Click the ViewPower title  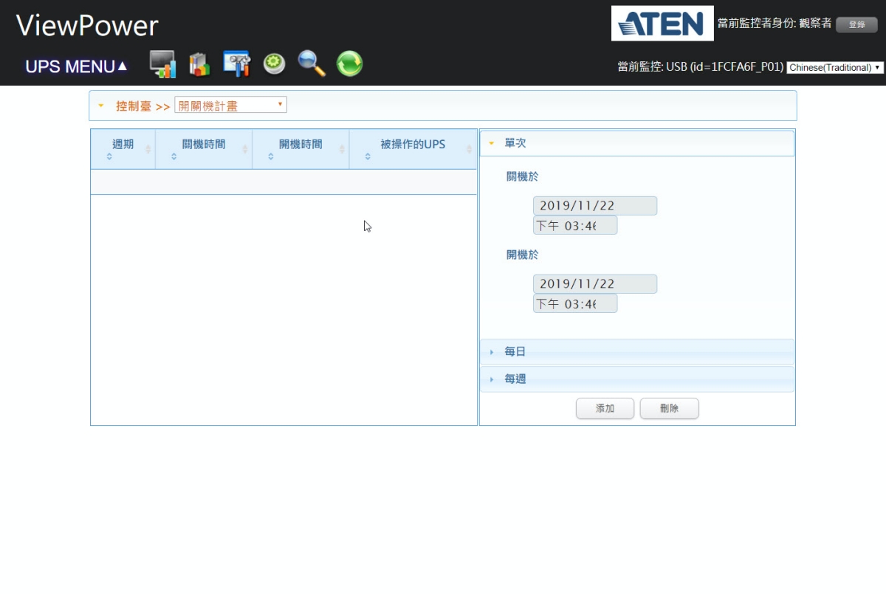[x=87, y=26]
